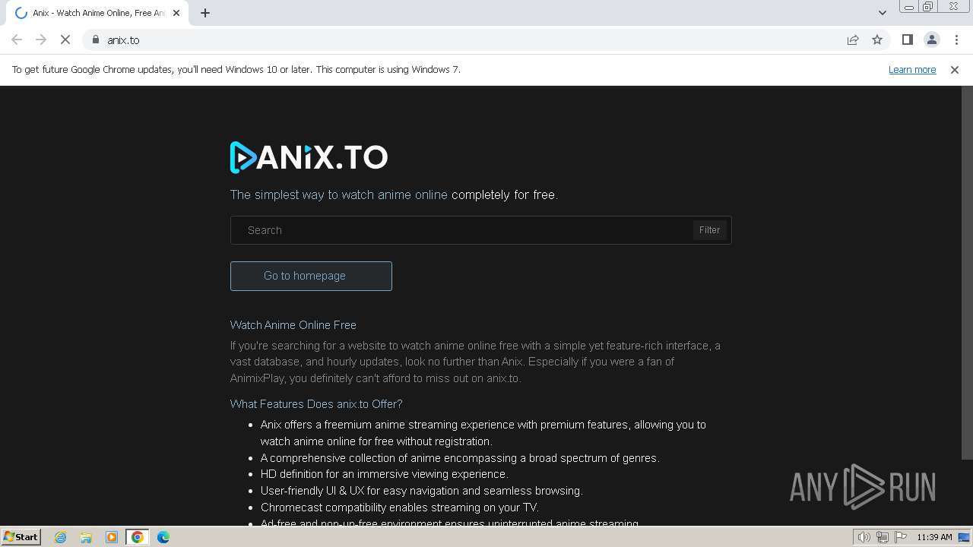Open the network tray icon
This screenshot has height=547, width=973.
point(883,537)
